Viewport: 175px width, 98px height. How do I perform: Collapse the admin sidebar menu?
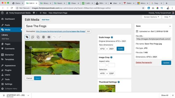click(x=9, y=88)
